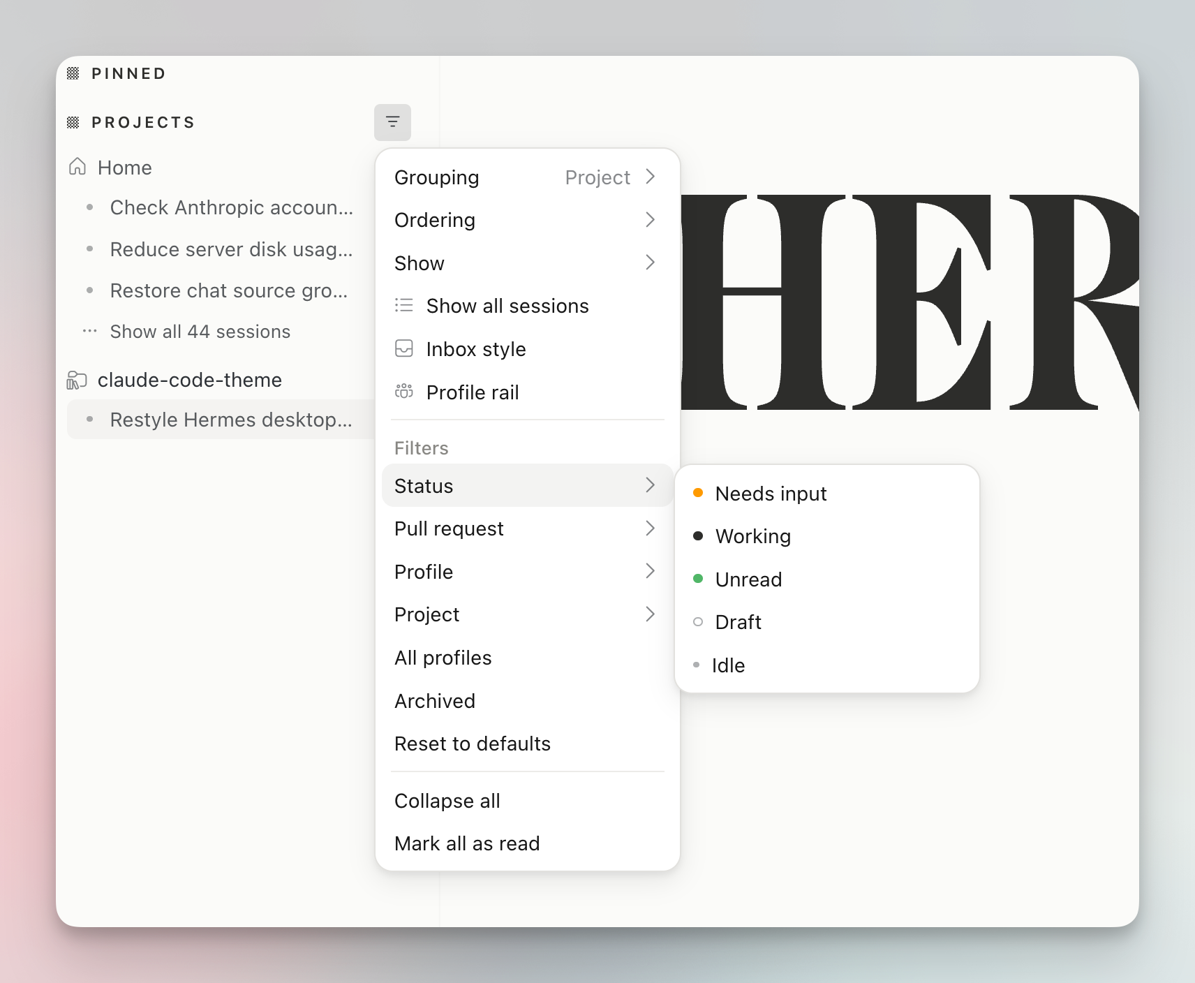Choose Unread in the Status submenu
Viewport: 1195px width, 983px height.
click(x=827, y=579)
